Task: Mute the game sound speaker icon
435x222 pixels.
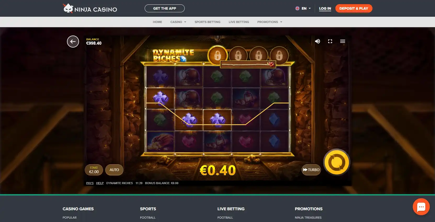Action: tap(318, 41)
